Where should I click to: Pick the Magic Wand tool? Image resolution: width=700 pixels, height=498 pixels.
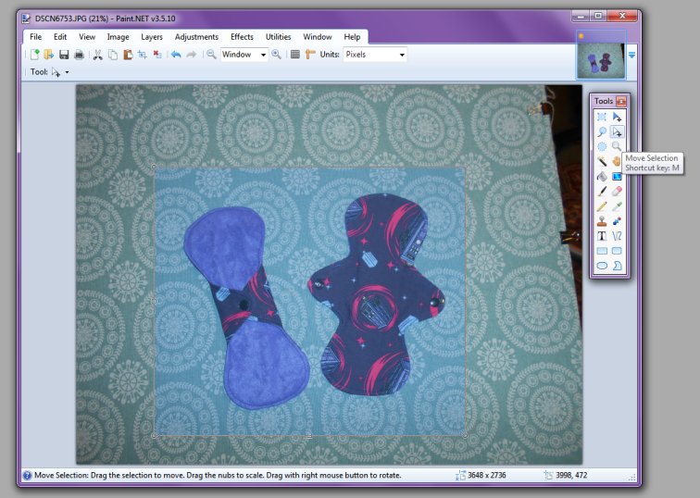pos(602,161)
